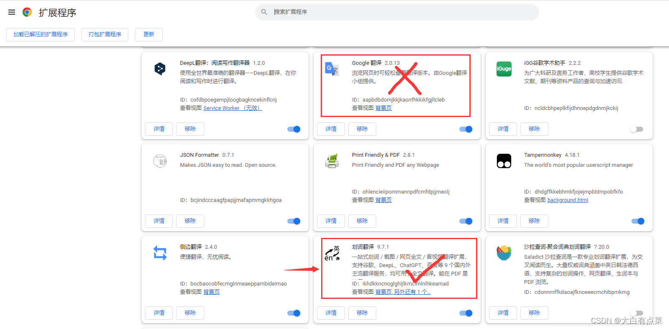Click the Tampermonkey description text
Image resolution: width=669 pixels, height=329 pixels.
click(x=578, y=165)
